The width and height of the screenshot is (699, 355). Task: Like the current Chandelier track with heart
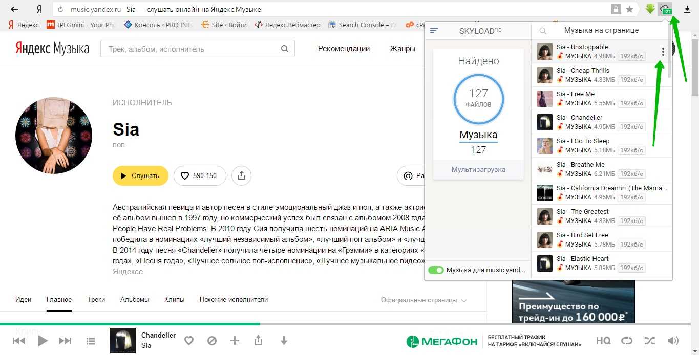189,341
